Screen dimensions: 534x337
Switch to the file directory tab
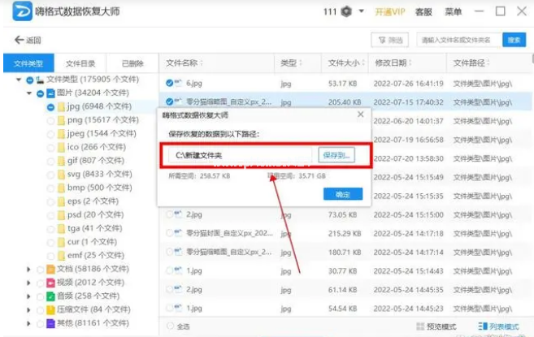click(80, 63)
